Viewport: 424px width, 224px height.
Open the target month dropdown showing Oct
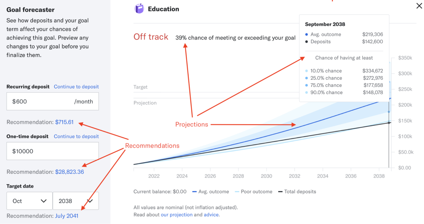pos(30,201)
